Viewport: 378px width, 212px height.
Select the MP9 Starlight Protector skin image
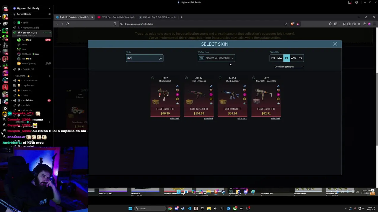pyautogui.click(x=264, y=94)
